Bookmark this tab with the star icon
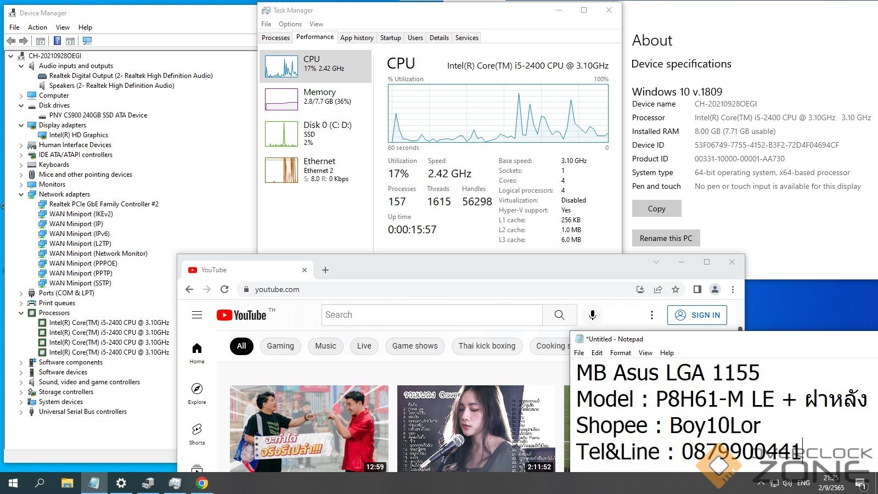This screenshot has width=878, height=494. [x=676, y=289]
